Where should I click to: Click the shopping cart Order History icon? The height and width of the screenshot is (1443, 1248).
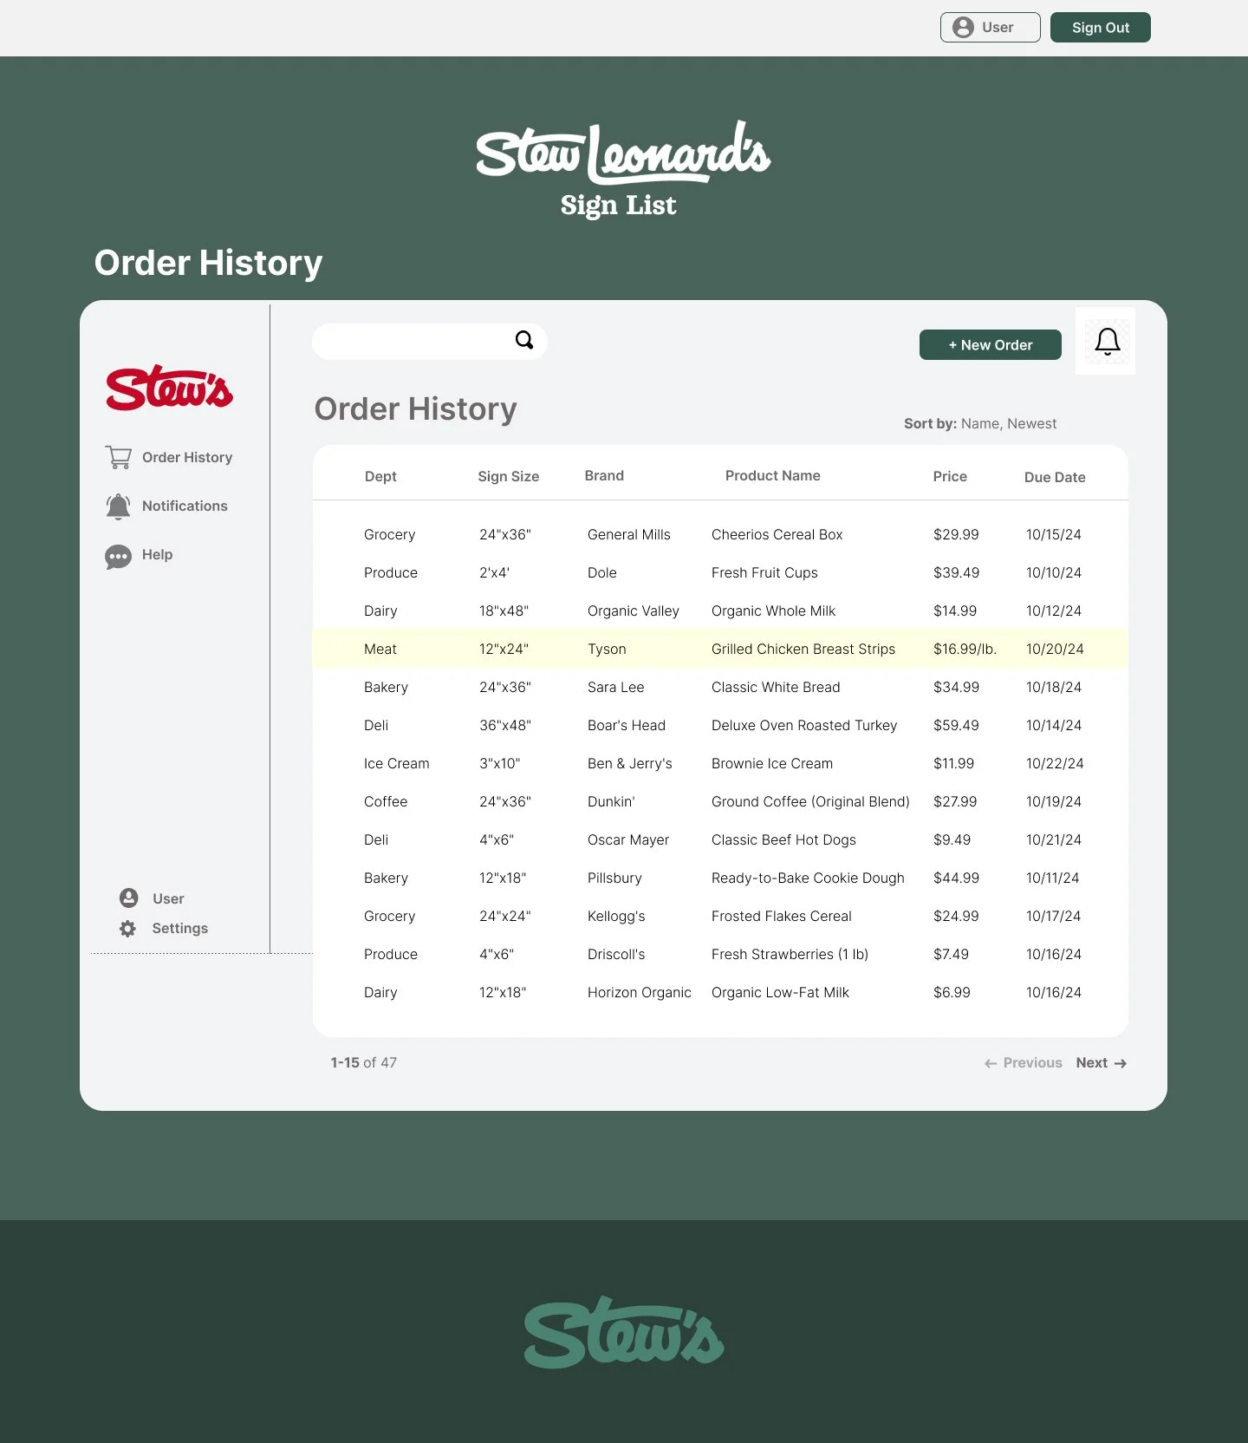(119, 457)
